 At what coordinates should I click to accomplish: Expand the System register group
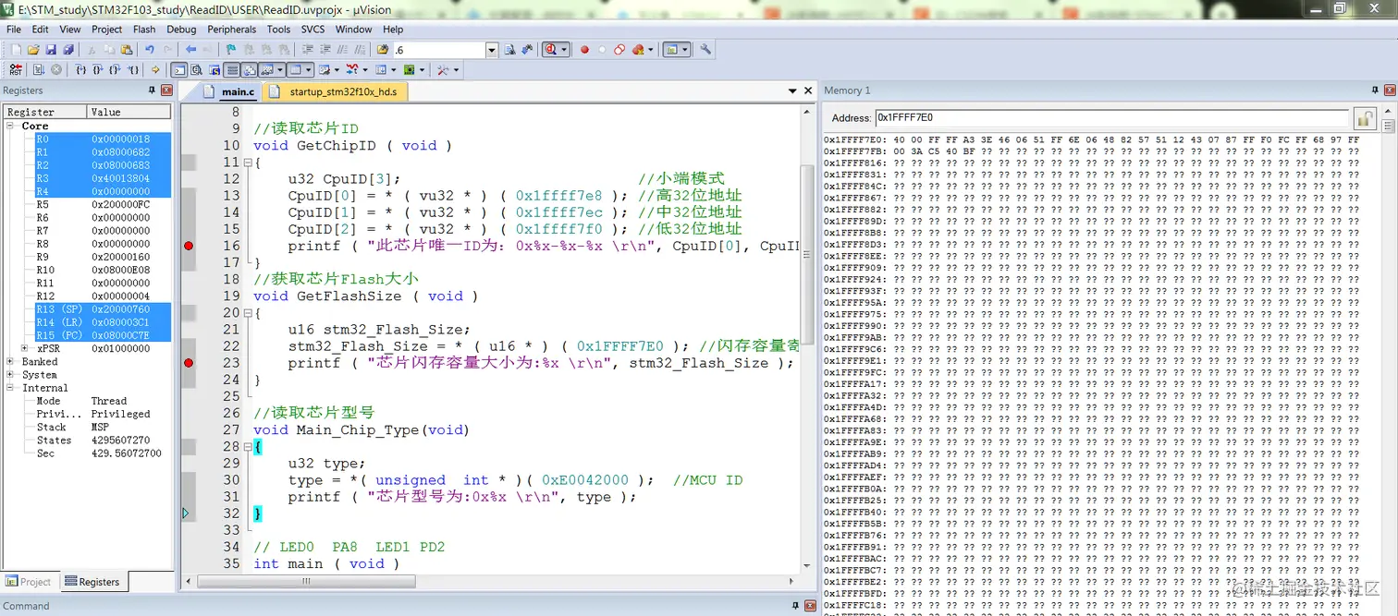coord(11,375)
